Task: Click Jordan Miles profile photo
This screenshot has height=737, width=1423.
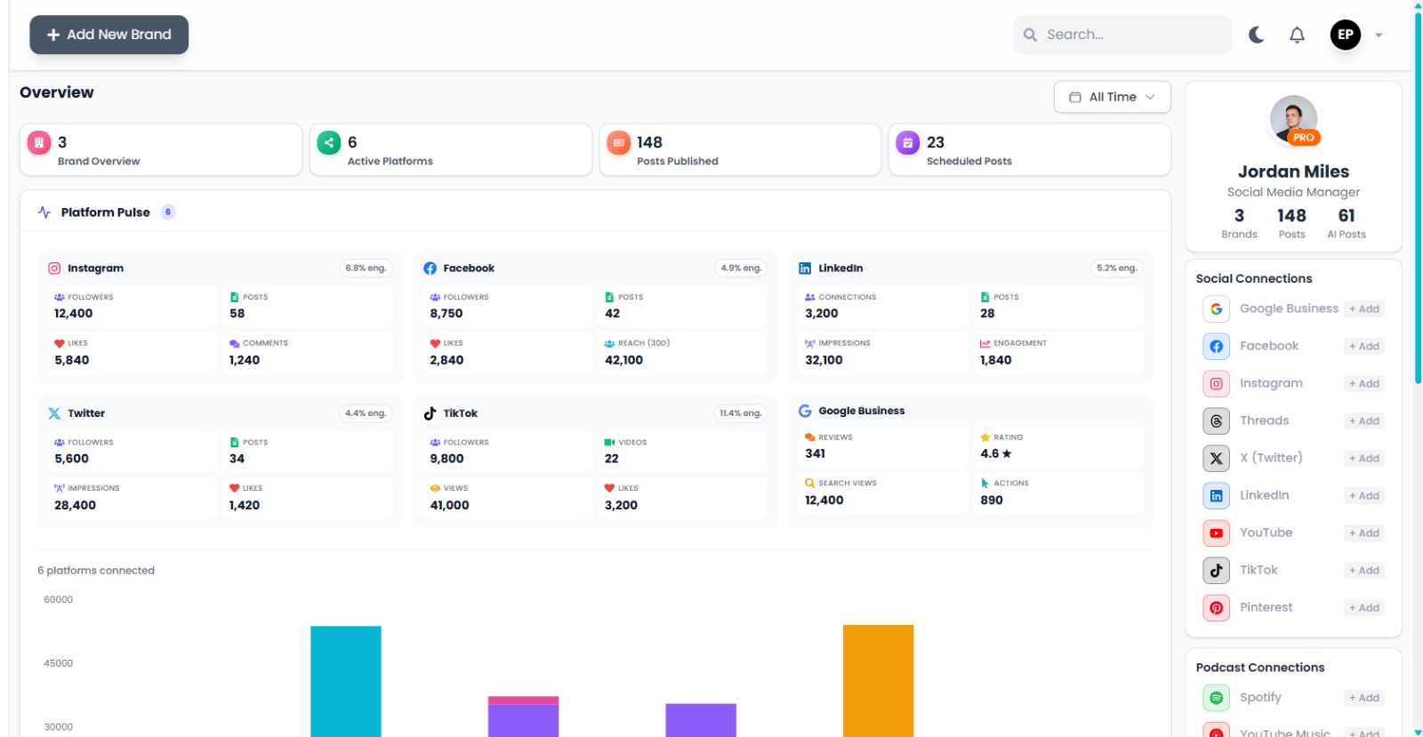Action: coord(1293,119)
